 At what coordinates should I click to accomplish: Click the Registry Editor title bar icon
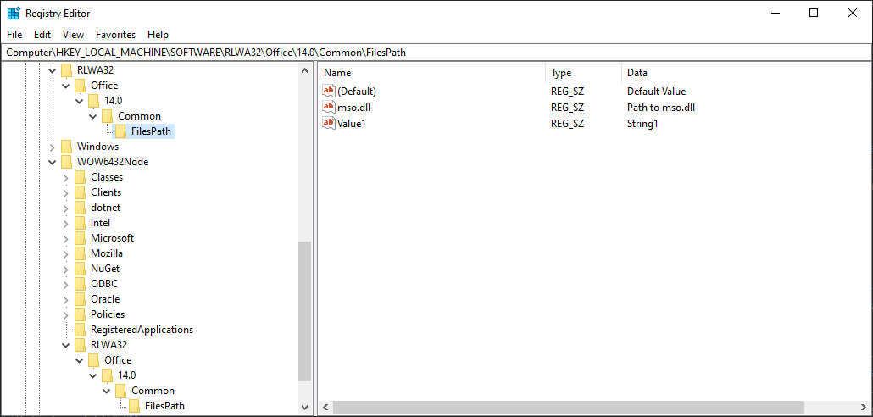pyautogui.click(x=14, y=13)
